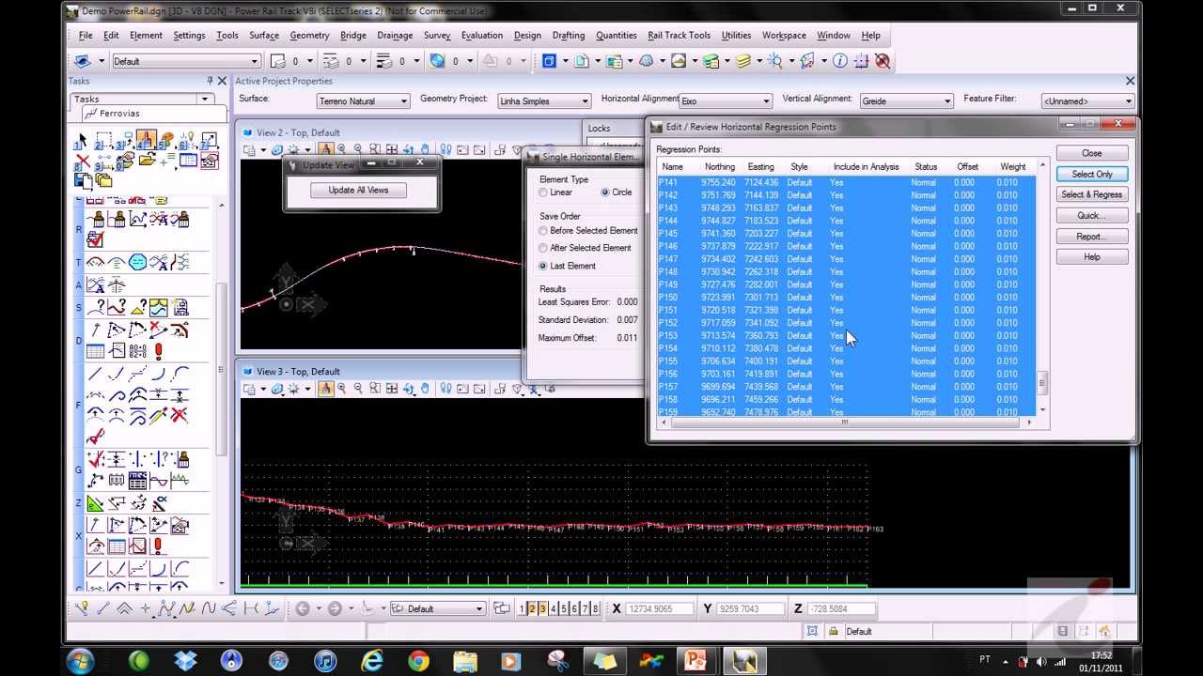The width and height of the screenshot is (1203, 676).
Task: Open the Geometry menu
Action: point(309,36)
